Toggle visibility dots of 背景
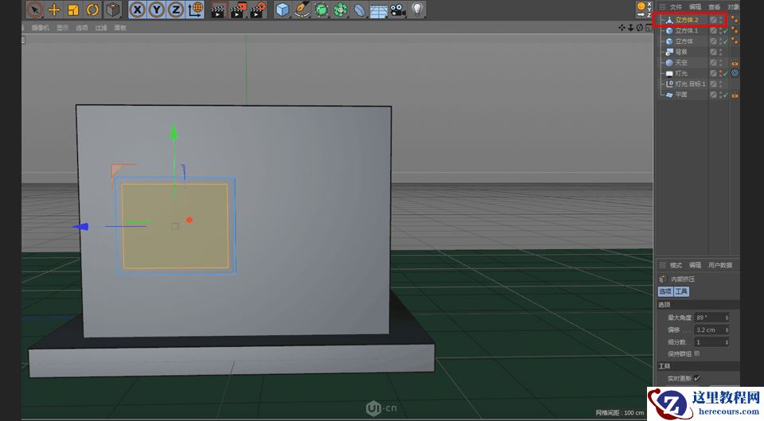764x421 pixels. click(x=721, y=53)
